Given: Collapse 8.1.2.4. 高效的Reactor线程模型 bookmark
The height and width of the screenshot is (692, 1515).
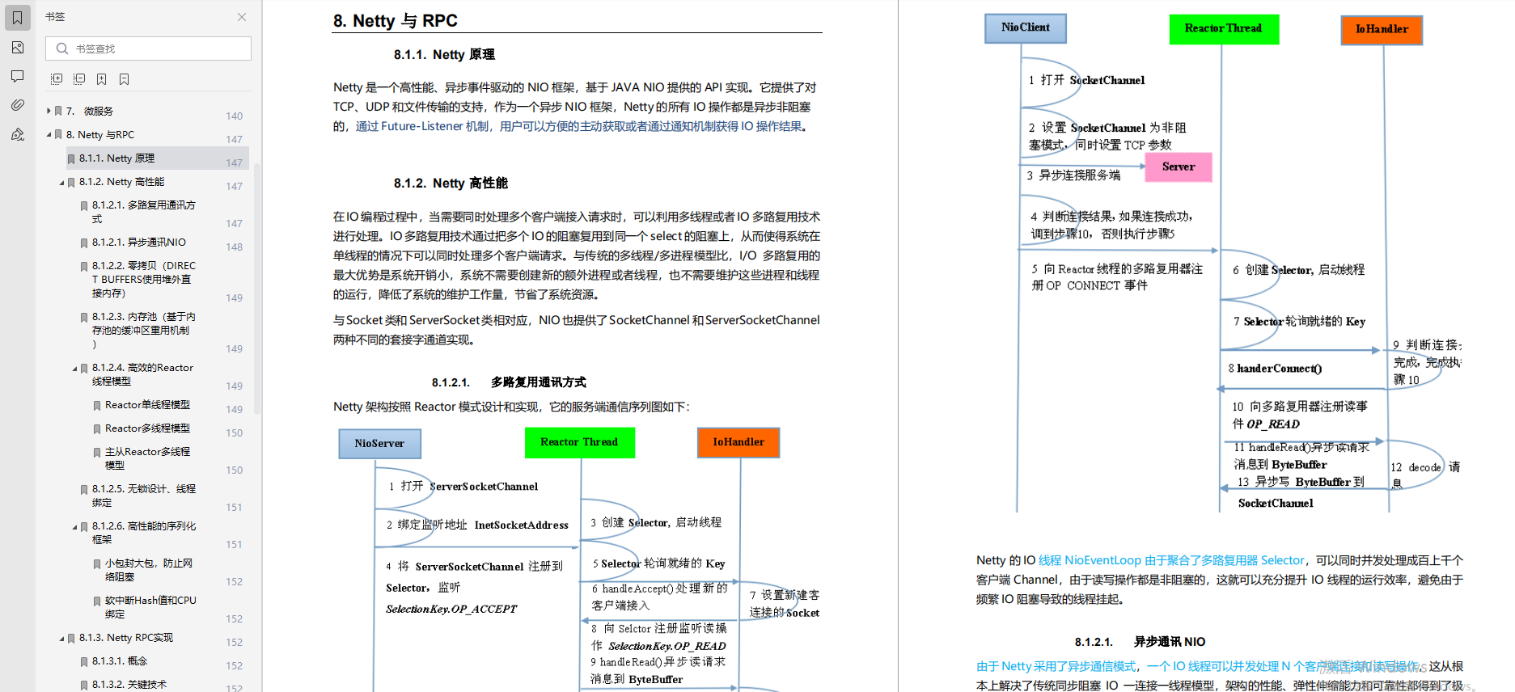Looking at the screenshot, I should (74, 368).
